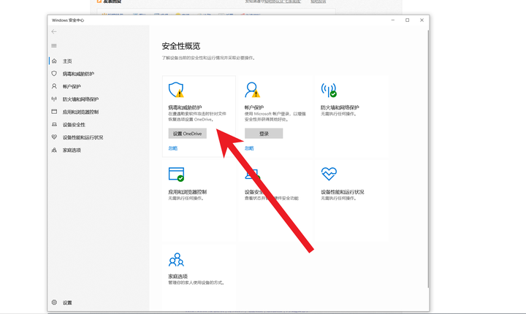Click the window icon for 应用和浏览器控制 in the sidebar
This screenshot has width=526, height=314.
(54, 112)
